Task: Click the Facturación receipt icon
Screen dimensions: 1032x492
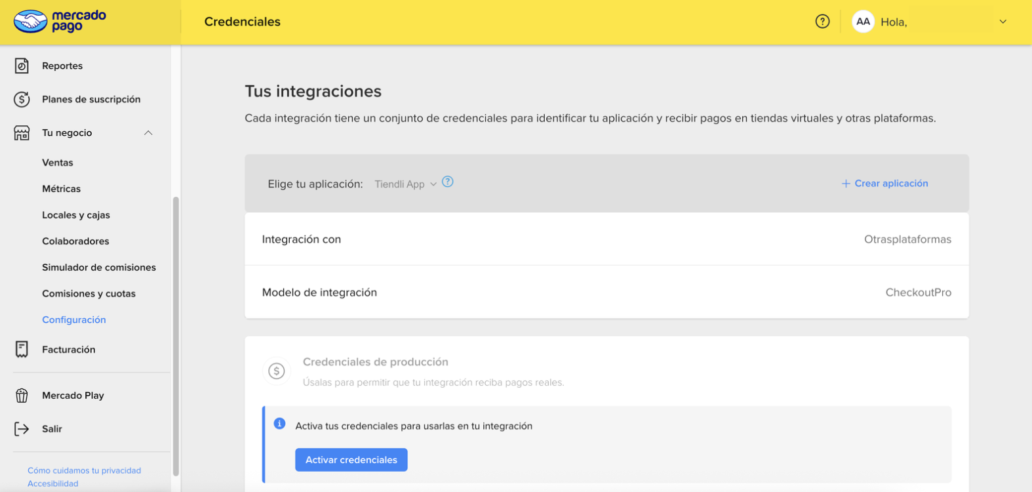Action: (x=22, y=349)
